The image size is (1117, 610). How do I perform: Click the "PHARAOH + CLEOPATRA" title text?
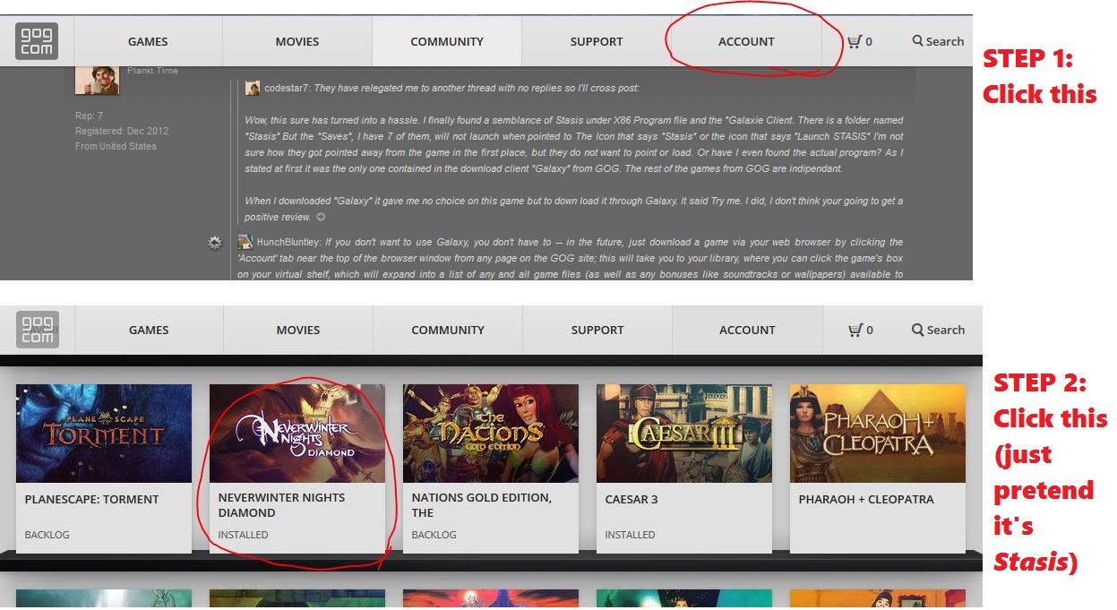(865, 499)
